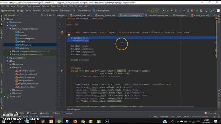
Task: Click the collapsed import fold region
Action: [x=72, y=24]
